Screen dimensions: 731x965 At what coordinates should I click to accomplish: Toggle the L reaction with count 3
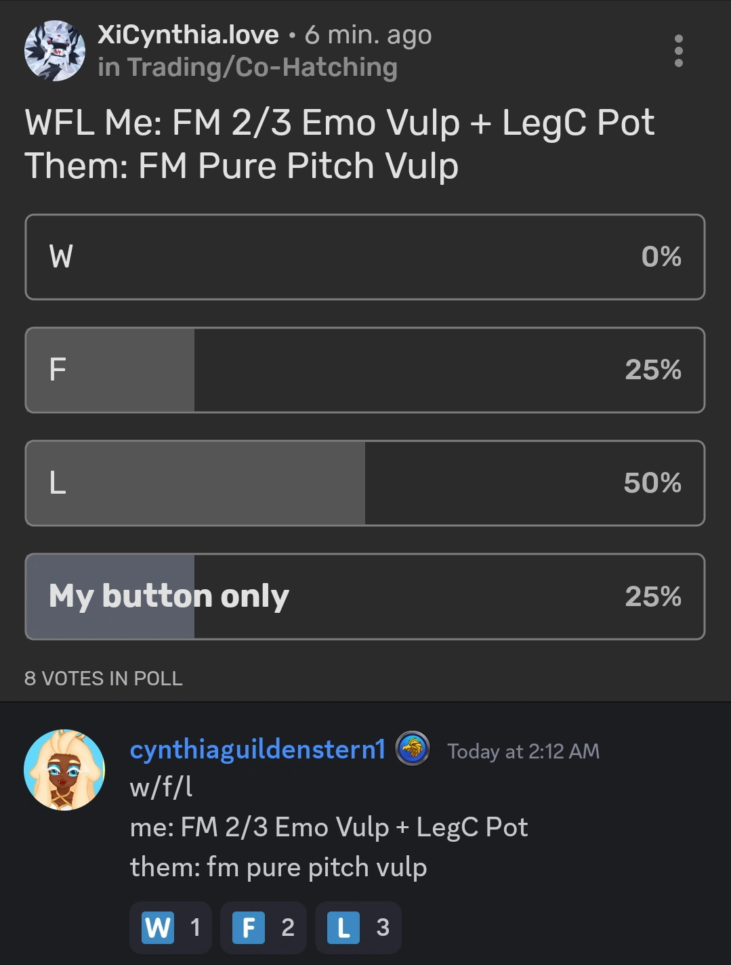coord(358,927)
